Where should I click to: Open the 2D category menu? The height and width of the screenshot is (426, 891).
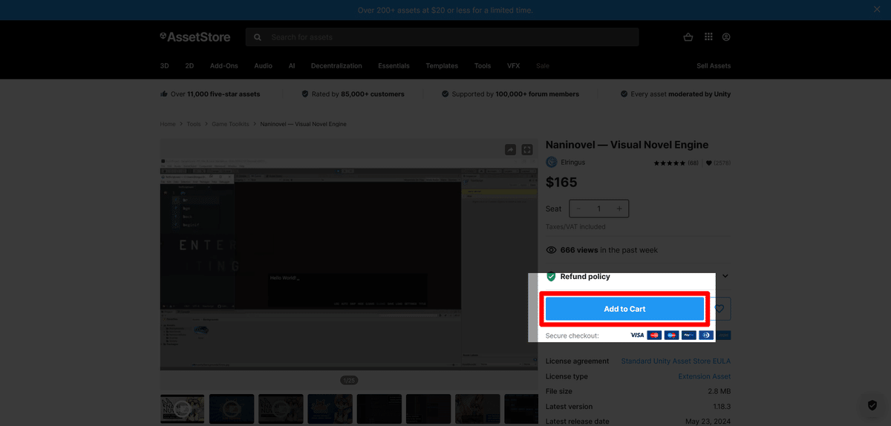pos(189,66)
